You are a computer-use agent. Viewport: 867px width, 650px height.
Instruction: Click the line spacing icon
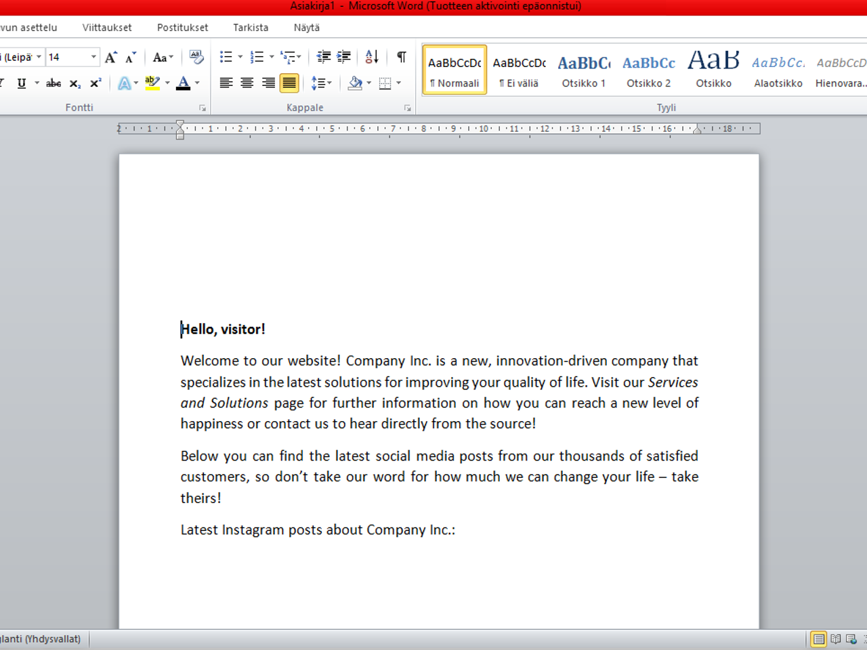[318, 83]
